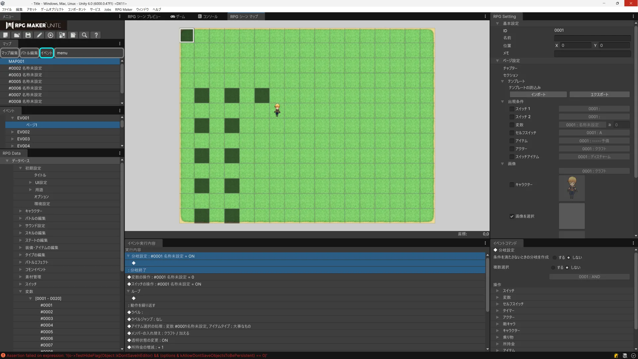
Task: Select the pencil edit tool icon
Action: pyautogui.click(x=39, y=35)
